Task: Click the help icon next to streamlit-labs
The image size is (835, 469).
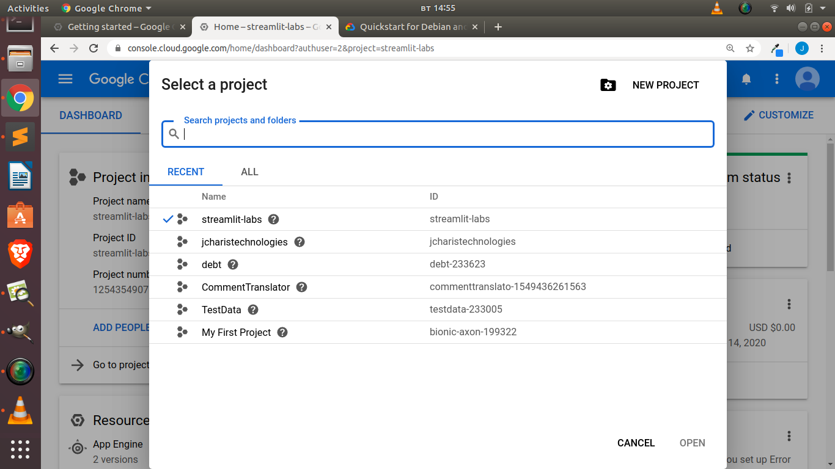Action: [x=273, y=219]
